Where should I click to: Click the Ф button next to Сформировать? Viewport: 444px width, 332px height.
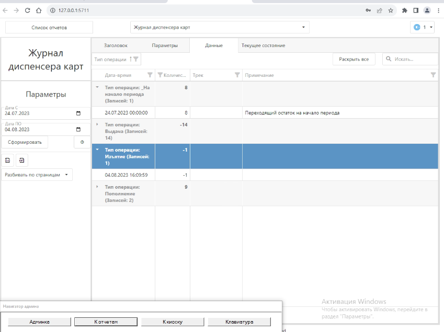(82, 142)
